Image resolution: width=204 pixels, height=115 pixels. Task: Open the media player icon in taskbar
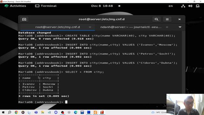click(23, 112)
